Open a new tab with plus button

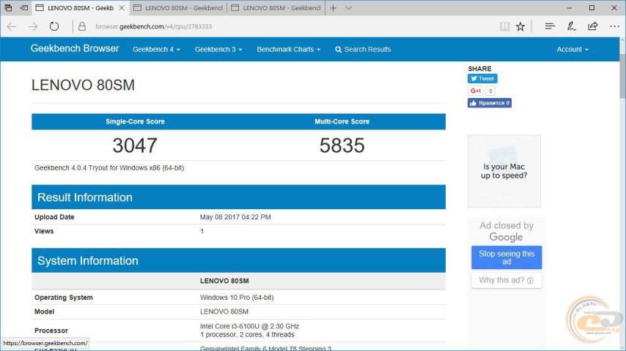(x=333, y=8)
